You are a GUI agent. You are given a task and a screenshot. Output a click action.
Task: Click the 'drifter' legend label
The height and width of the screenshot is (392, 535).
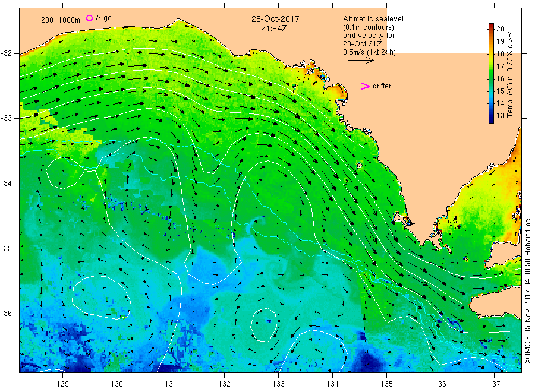(382, 86)
